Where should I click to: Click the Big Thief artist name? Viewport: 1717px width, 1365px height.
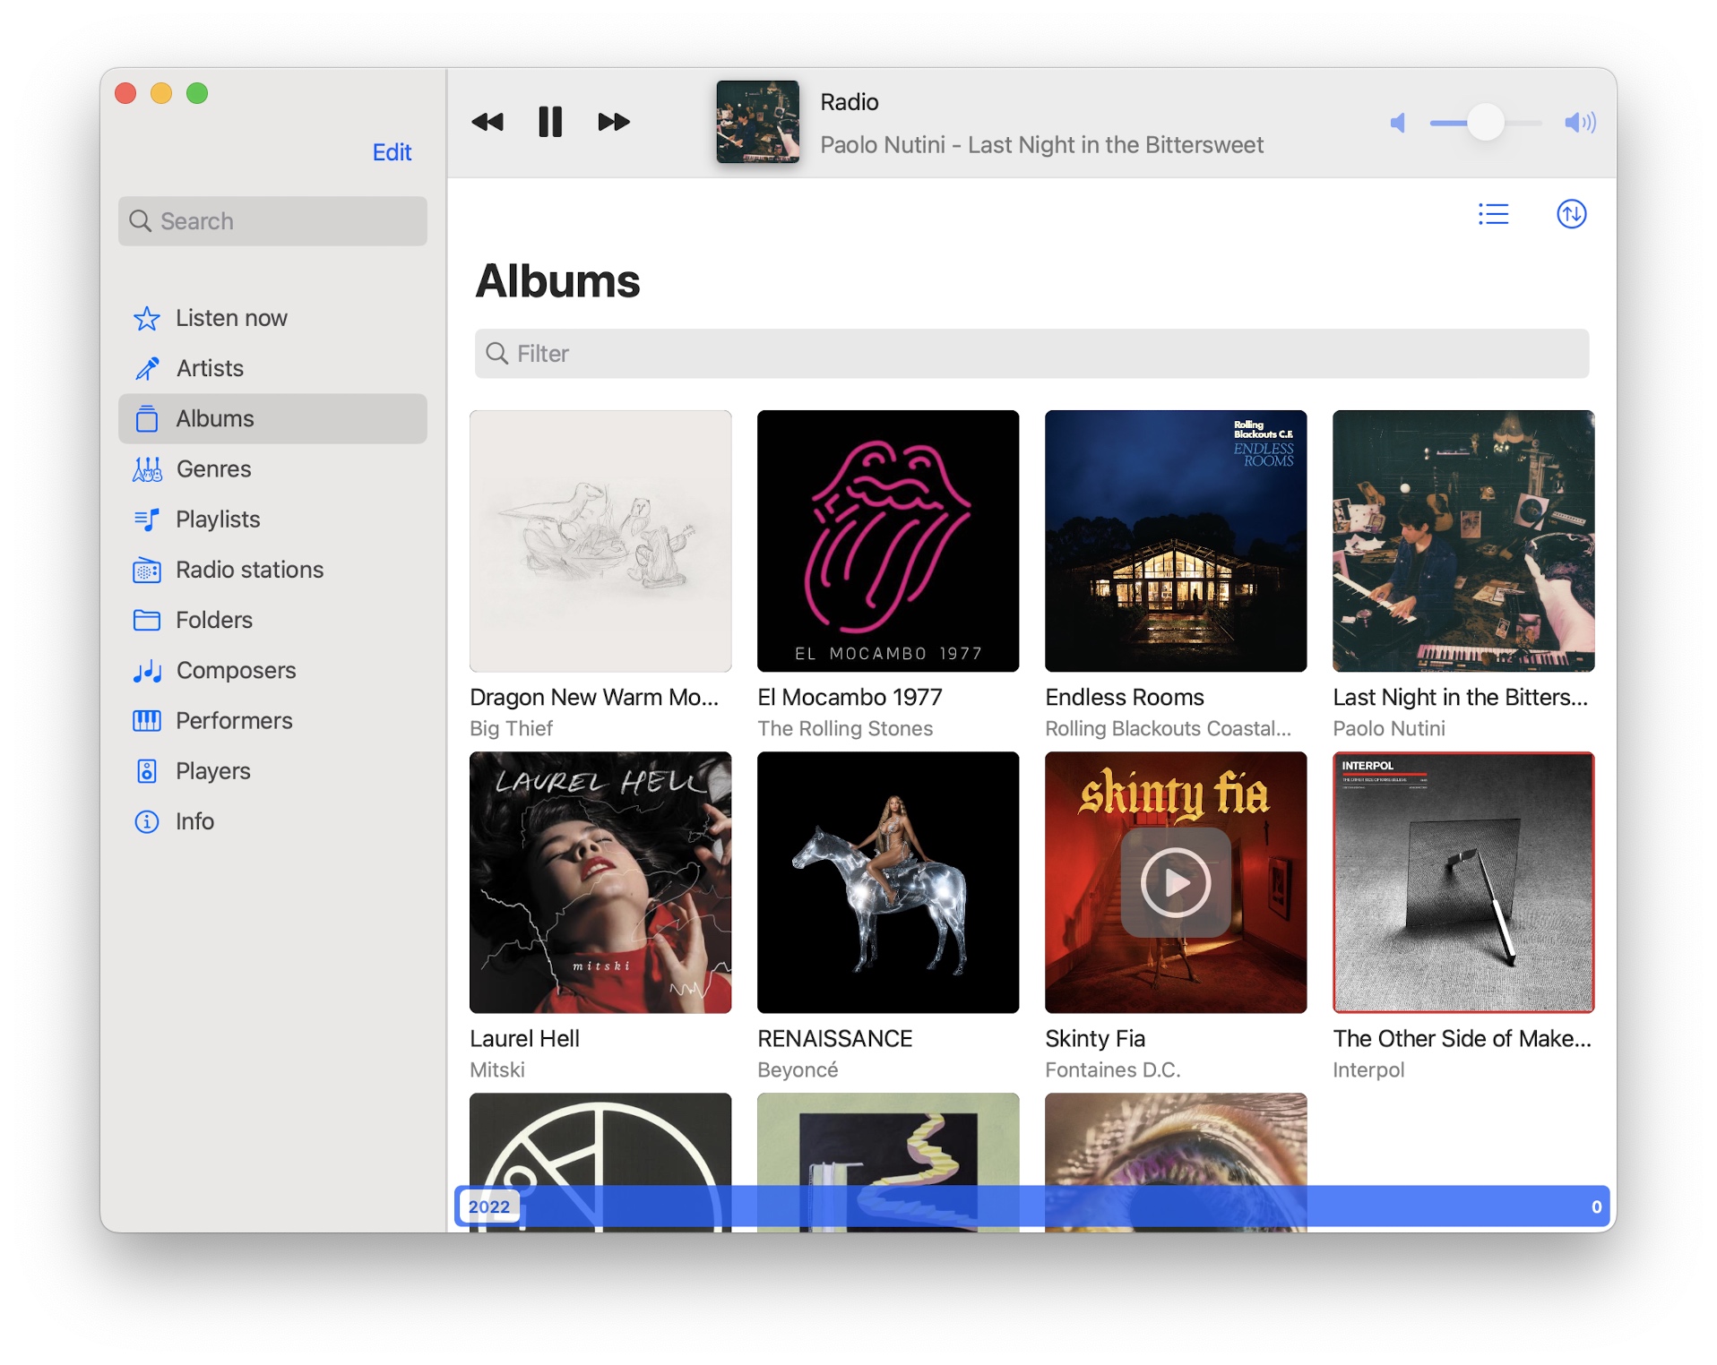click(511, 728)
